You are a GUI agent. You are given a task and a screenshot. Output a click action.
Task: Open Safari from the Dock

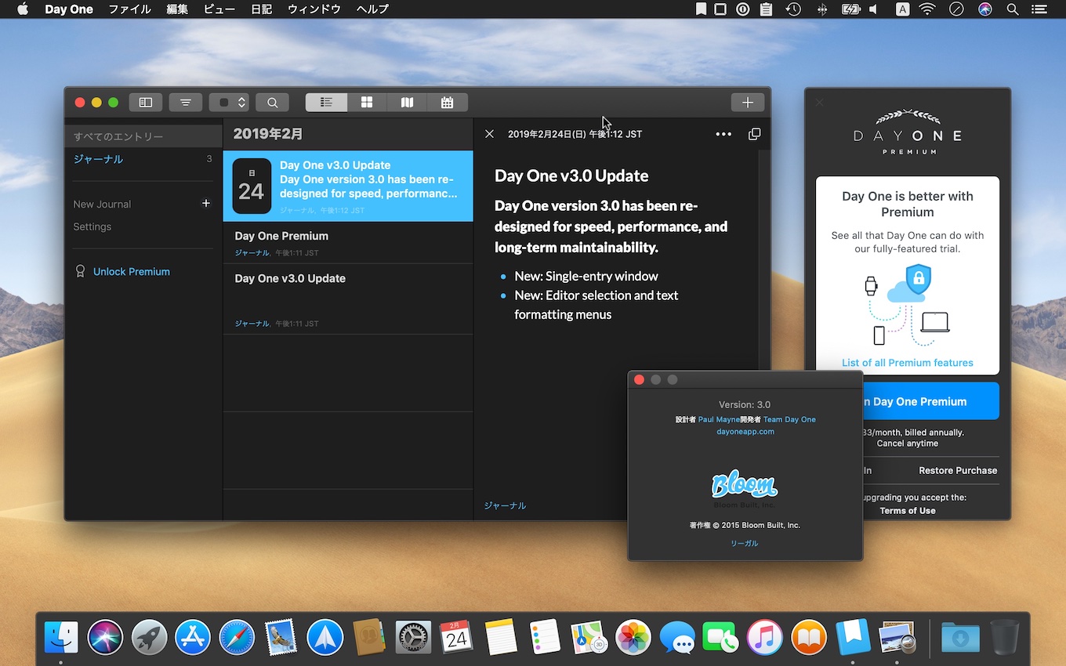(x=237, y=636)
